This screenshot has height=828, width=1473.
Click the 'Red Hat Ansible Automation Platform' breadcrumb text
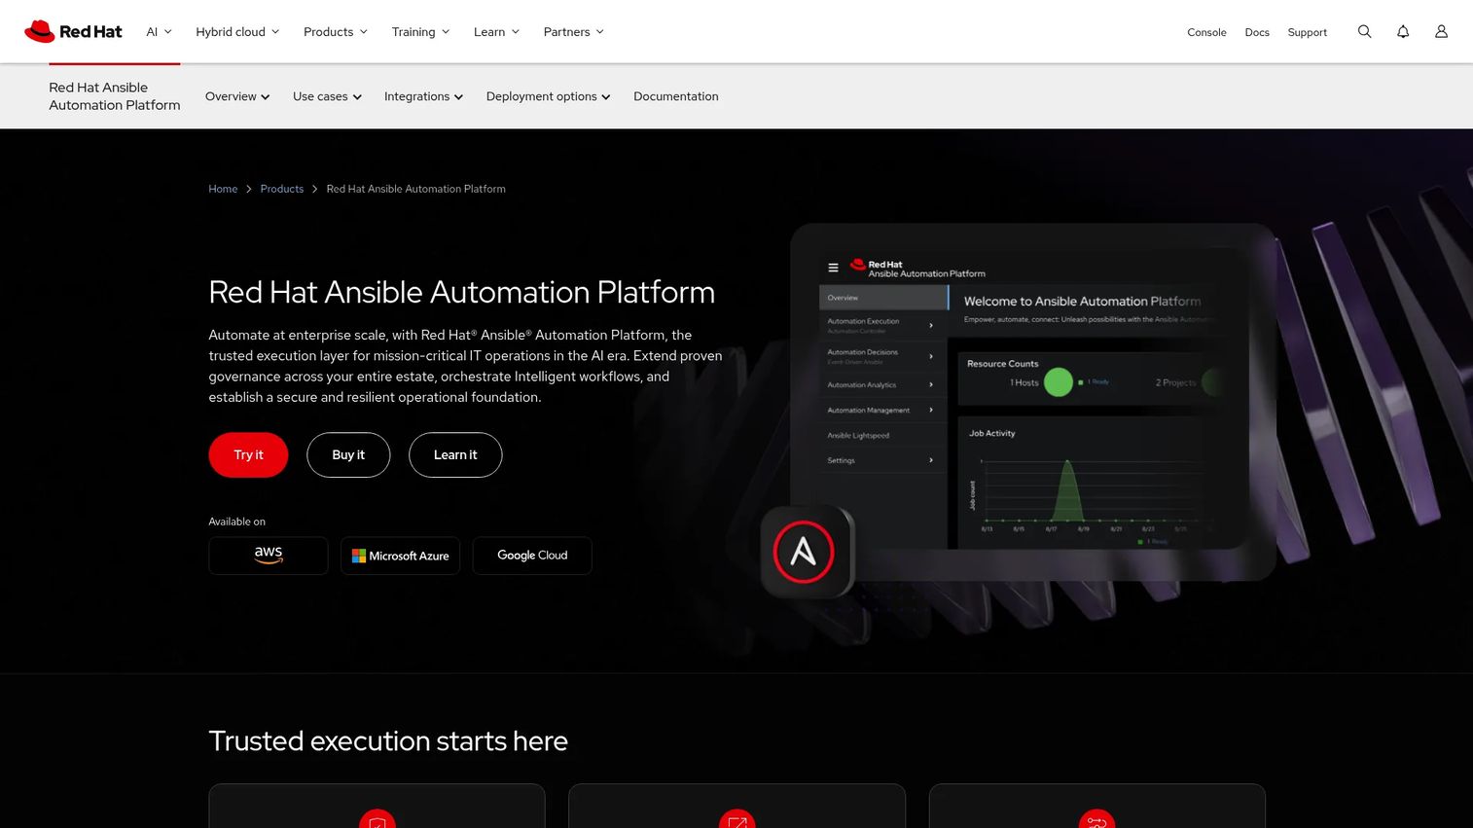[x=415, y=189]
